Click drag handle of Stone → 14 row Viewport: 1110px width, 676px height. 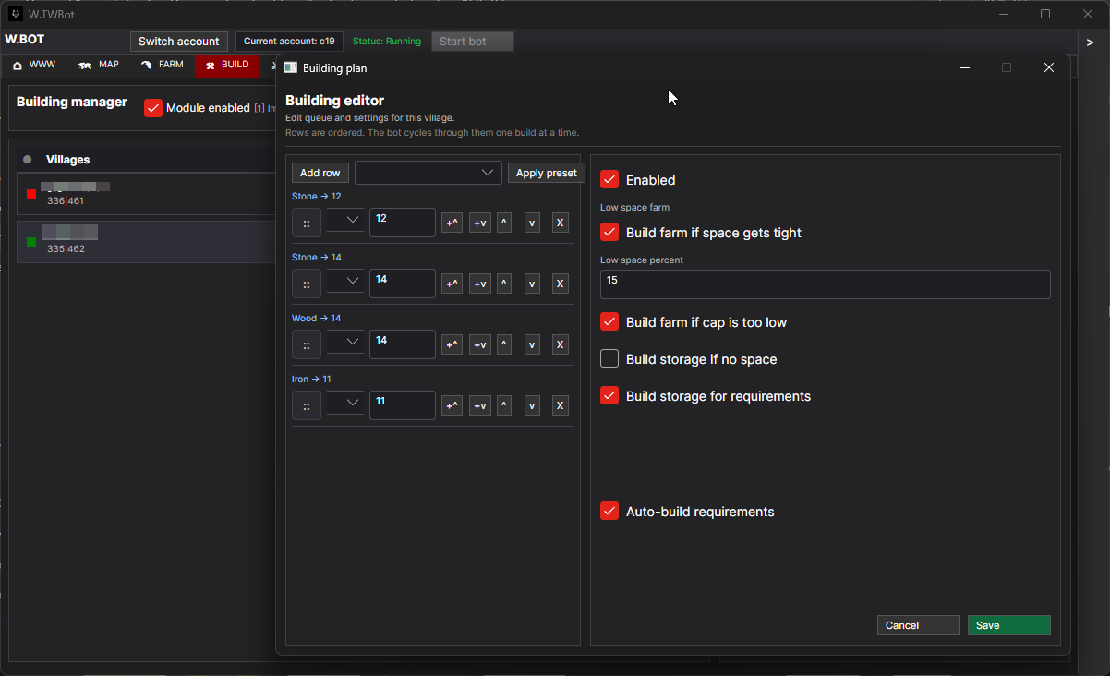click(x=307, y=284)
